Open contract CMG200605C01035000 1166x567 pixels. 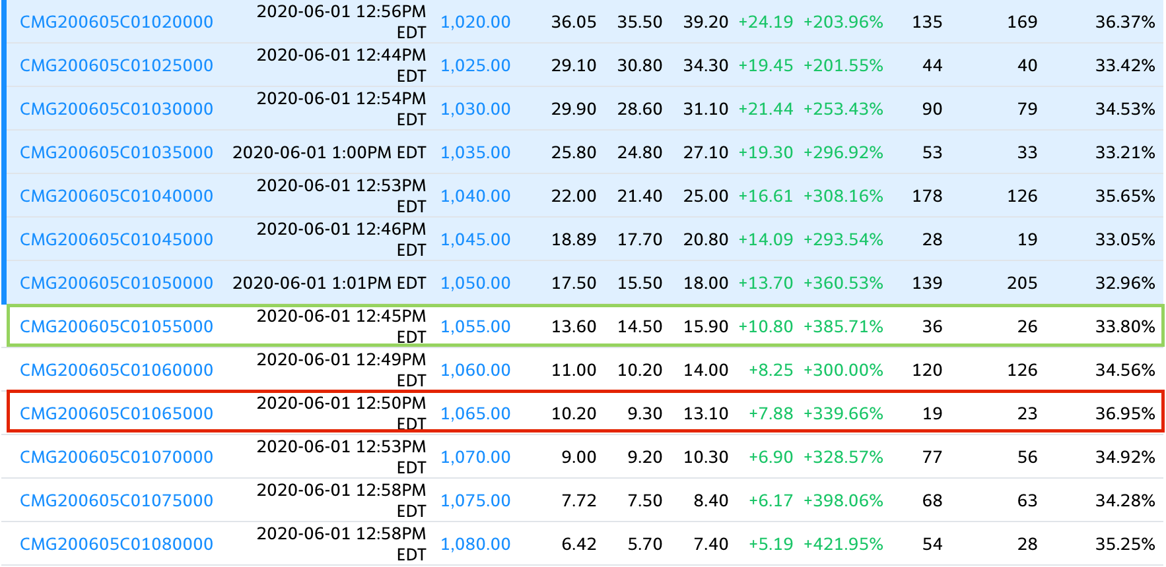tap(116, 152)
